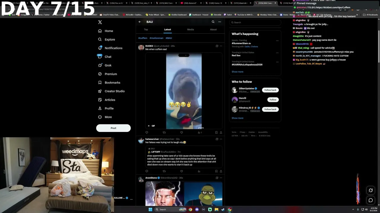Search within the BAU community
This screenshot has width=380, height=213.
click(213, 22)
